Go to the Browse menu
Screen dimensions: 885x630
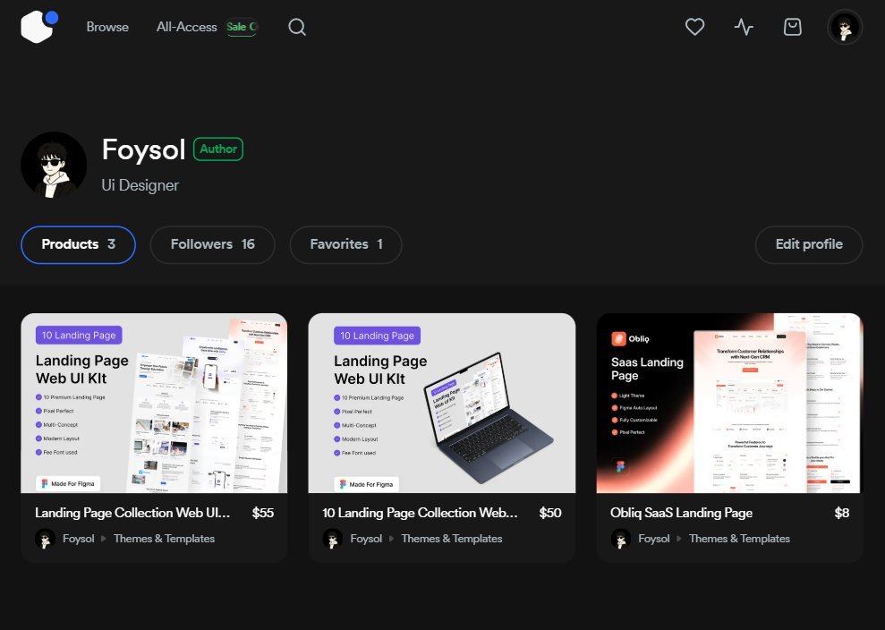[x=107, y=27]
